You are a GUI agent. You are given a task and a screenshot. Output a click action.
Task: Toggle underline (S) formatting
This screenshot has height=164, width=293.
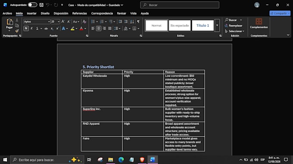tap(37, 28)
